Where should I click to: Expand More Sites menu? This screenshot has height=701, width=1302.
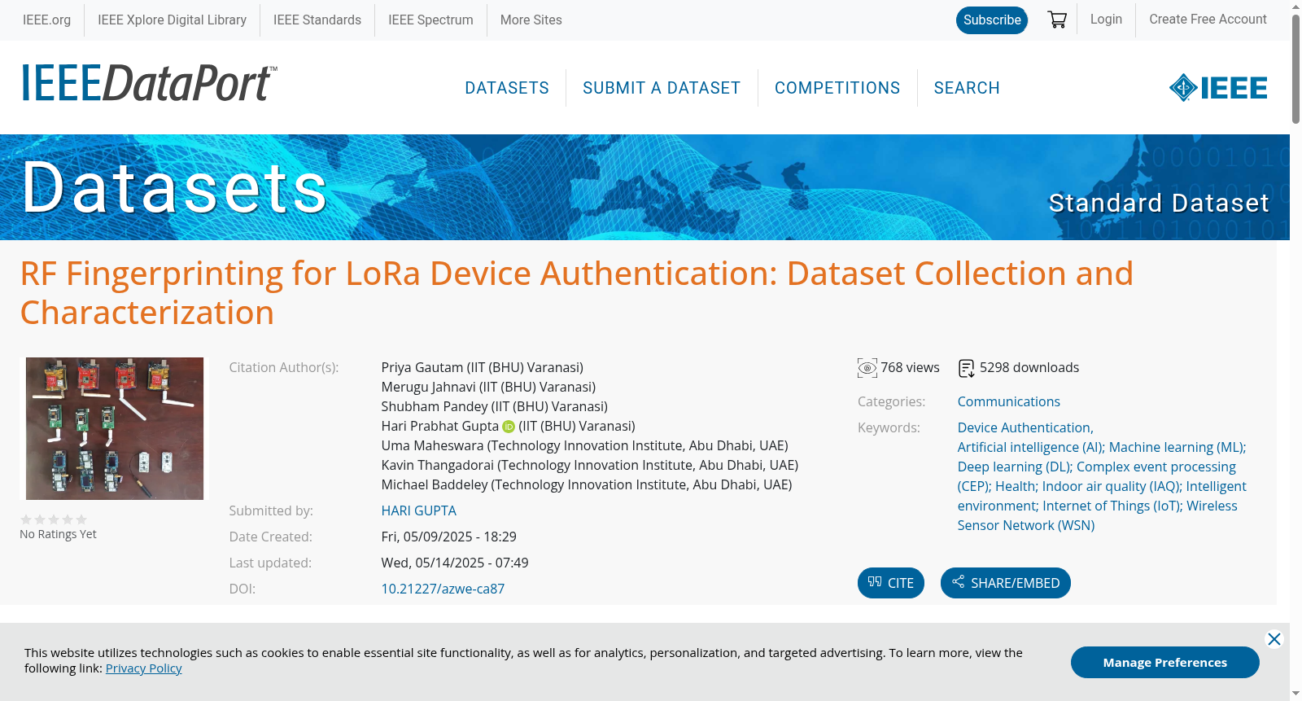pyautogui.click(x=531, y=20)
